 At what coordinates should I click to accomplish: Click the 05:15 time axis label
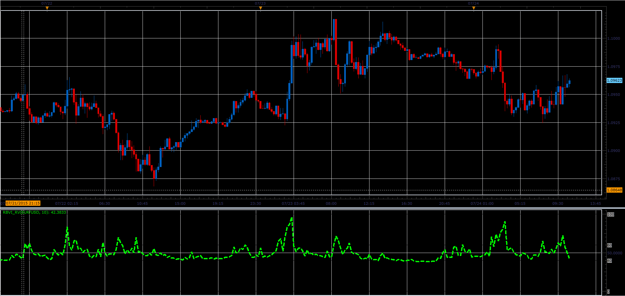tap(520, 203)
